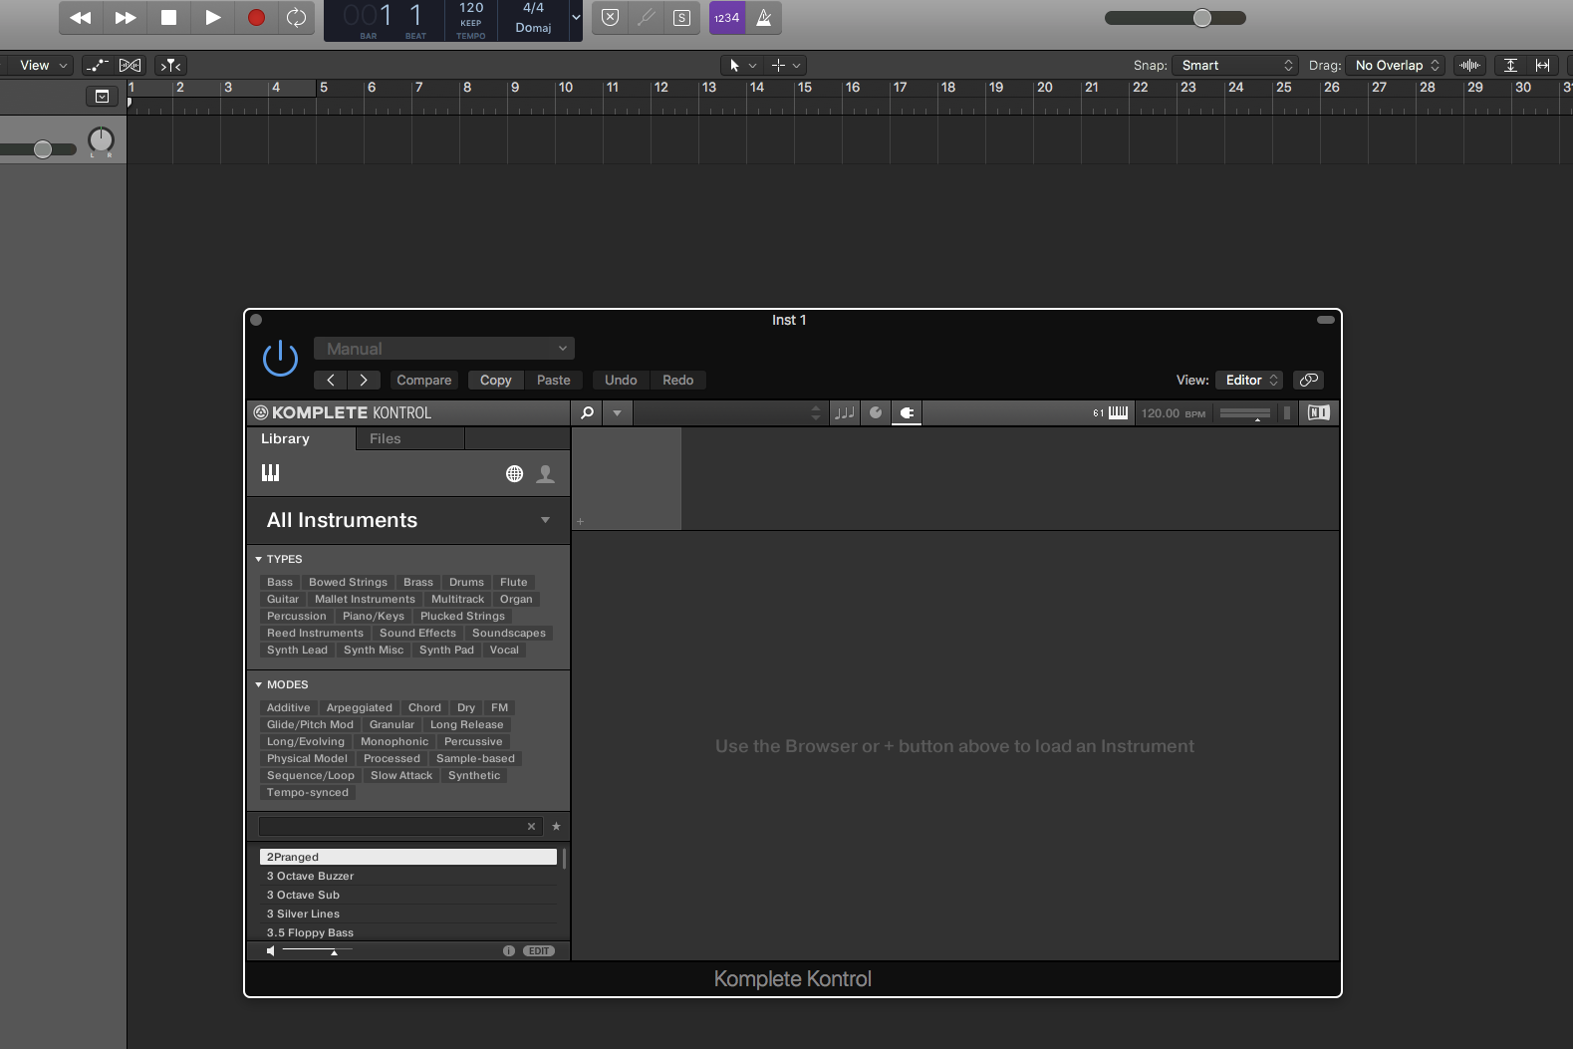Click the Komplete Kontrol master volume slider
Viewport: 1573px width, 1049px height.
1245,412
